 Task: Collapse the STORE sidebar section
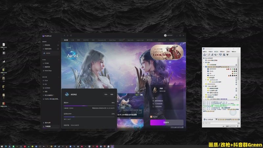(x=59, y=60)
